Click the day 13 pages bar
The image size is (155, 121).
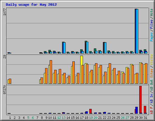tap(64, 48)
